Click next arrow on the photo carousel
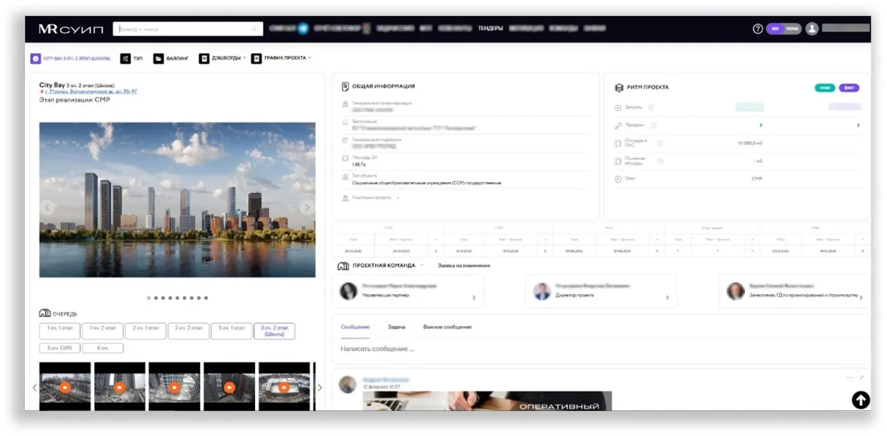 coord(307,207)
